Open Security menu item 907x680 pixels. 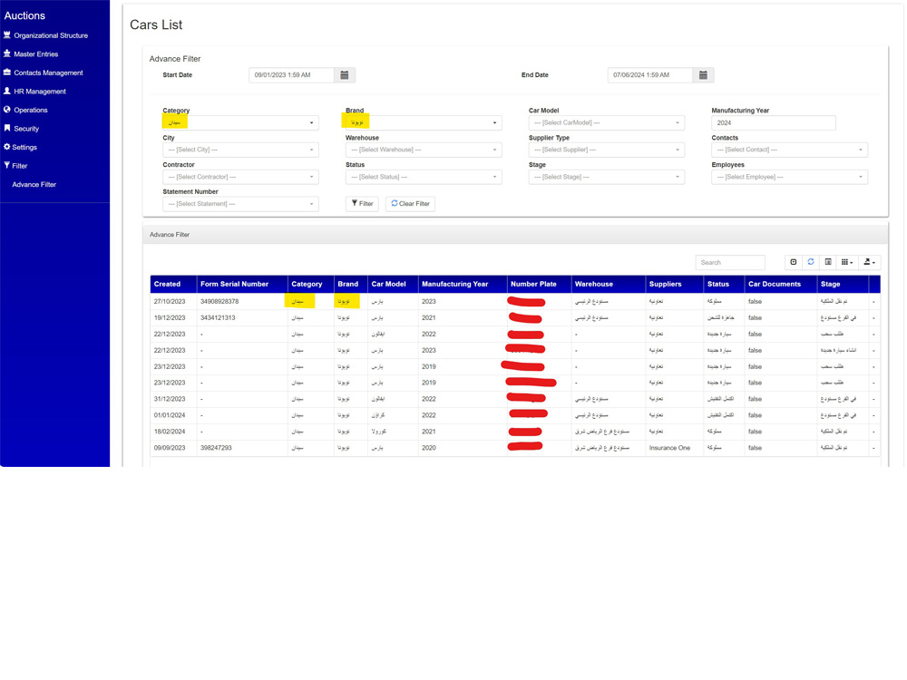26,129
